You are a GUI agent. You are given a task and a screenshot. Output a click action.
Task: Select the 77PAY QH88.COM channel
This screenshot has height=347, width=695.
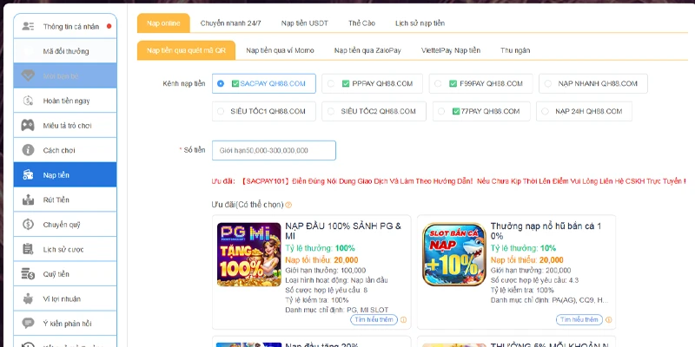pyautogui.click(x=481, y=112)
